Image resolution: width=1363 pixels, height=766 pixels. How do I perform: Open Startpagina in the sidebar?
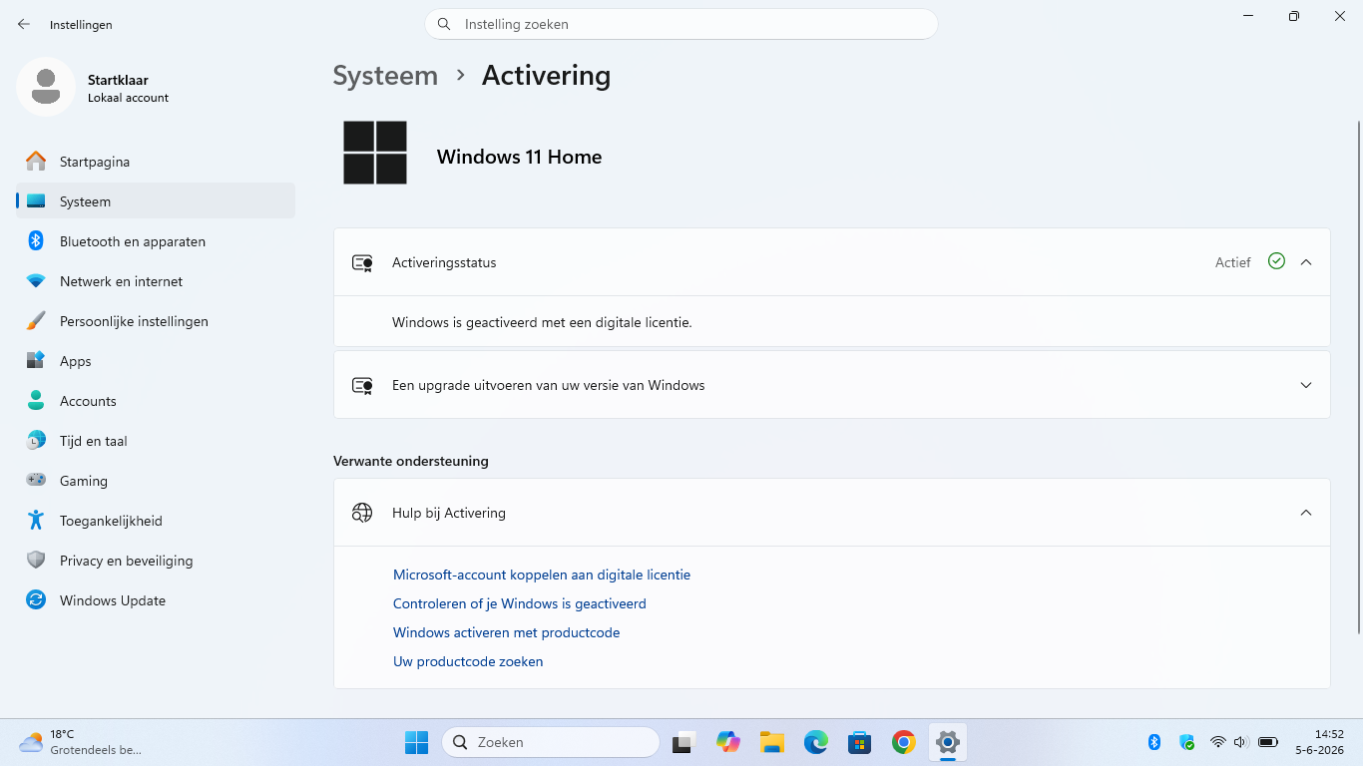(156, 162)
